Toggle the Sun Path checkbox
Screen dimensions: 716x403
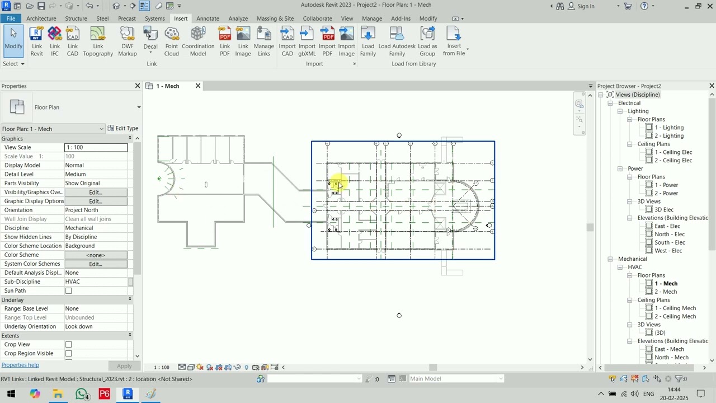tap(69, 290)
